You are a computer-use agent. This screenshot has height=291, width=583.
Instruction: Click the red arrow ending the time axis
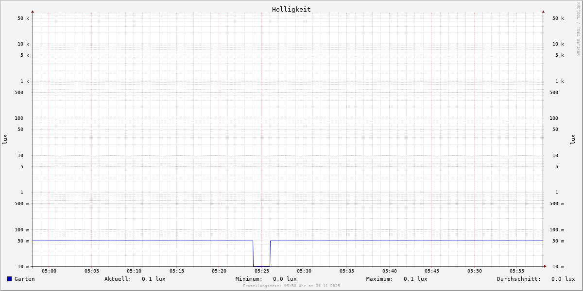click(545, 266)
